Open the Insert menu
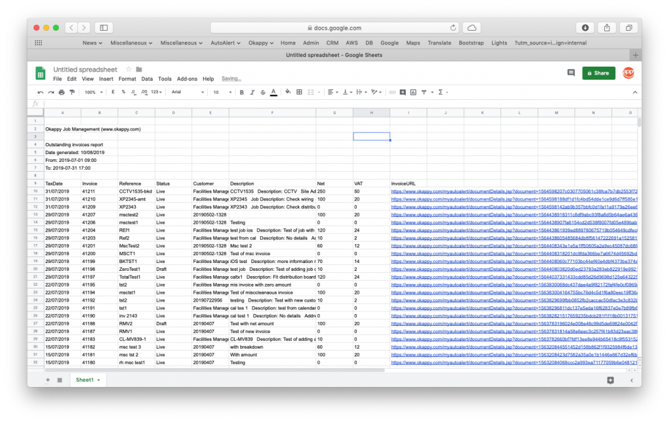Viewport: 669px width, 423px height. point(106,79)
